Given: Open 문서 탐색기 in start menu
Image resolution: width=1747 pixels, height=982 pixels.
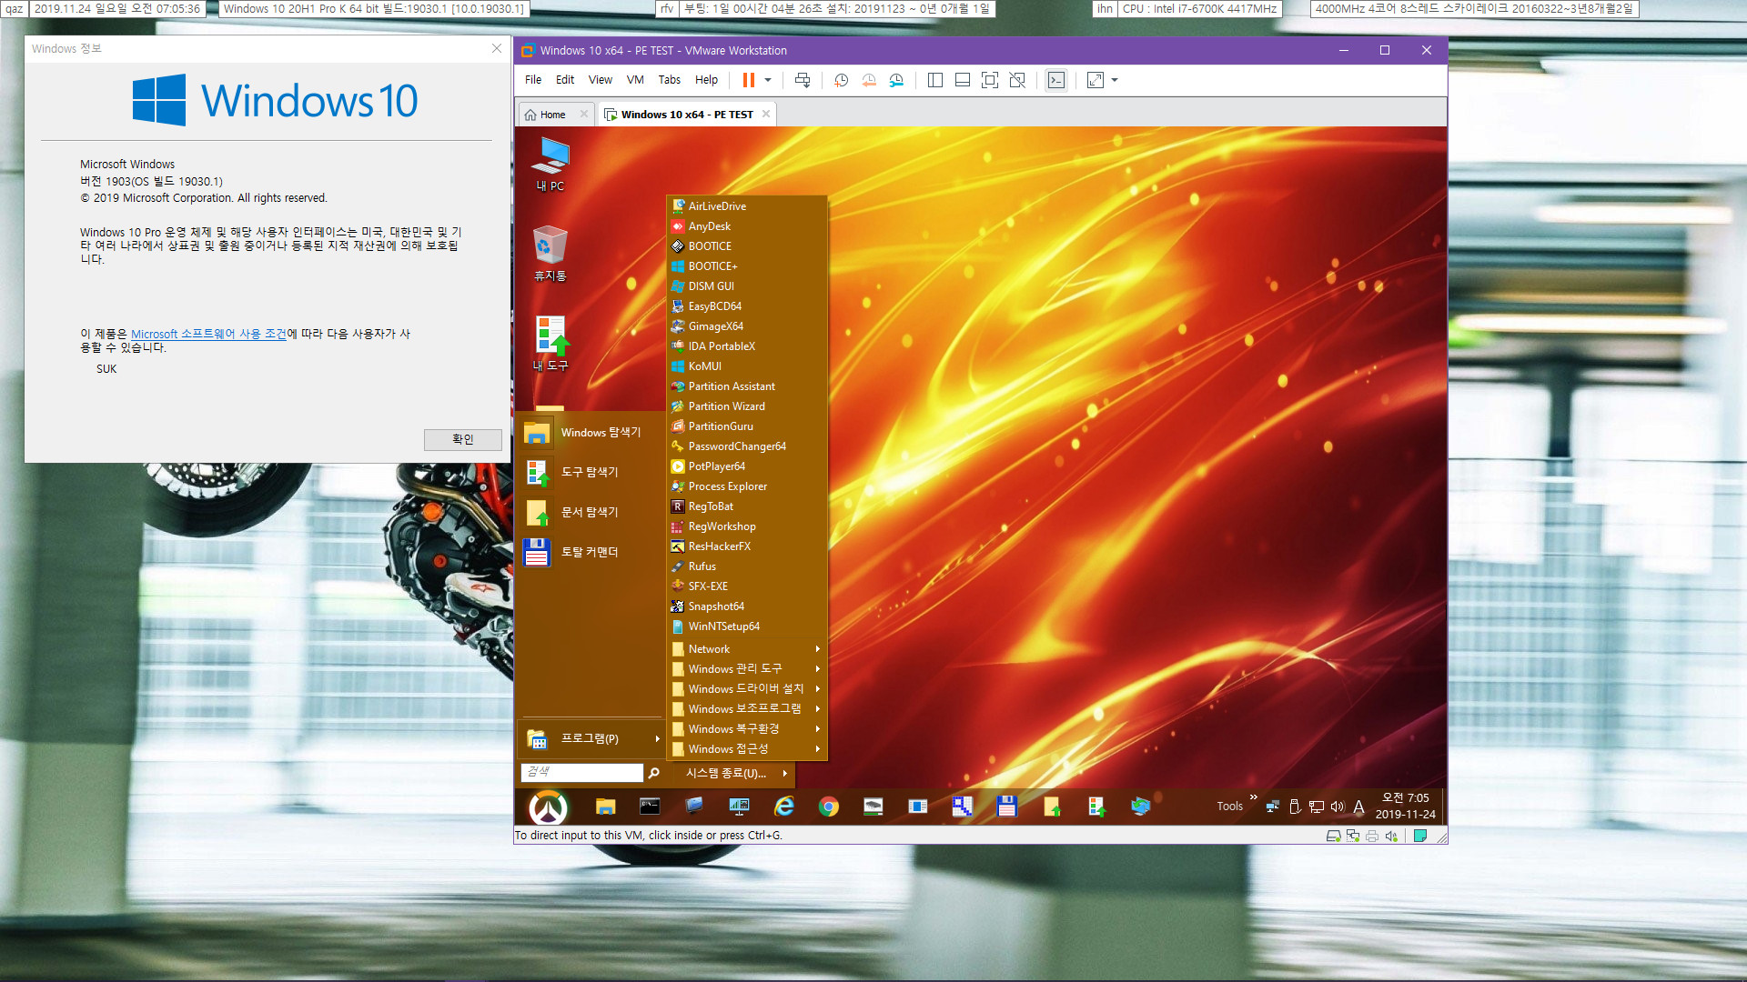Looking at the screenshot, I should click(x=590, y=513).
